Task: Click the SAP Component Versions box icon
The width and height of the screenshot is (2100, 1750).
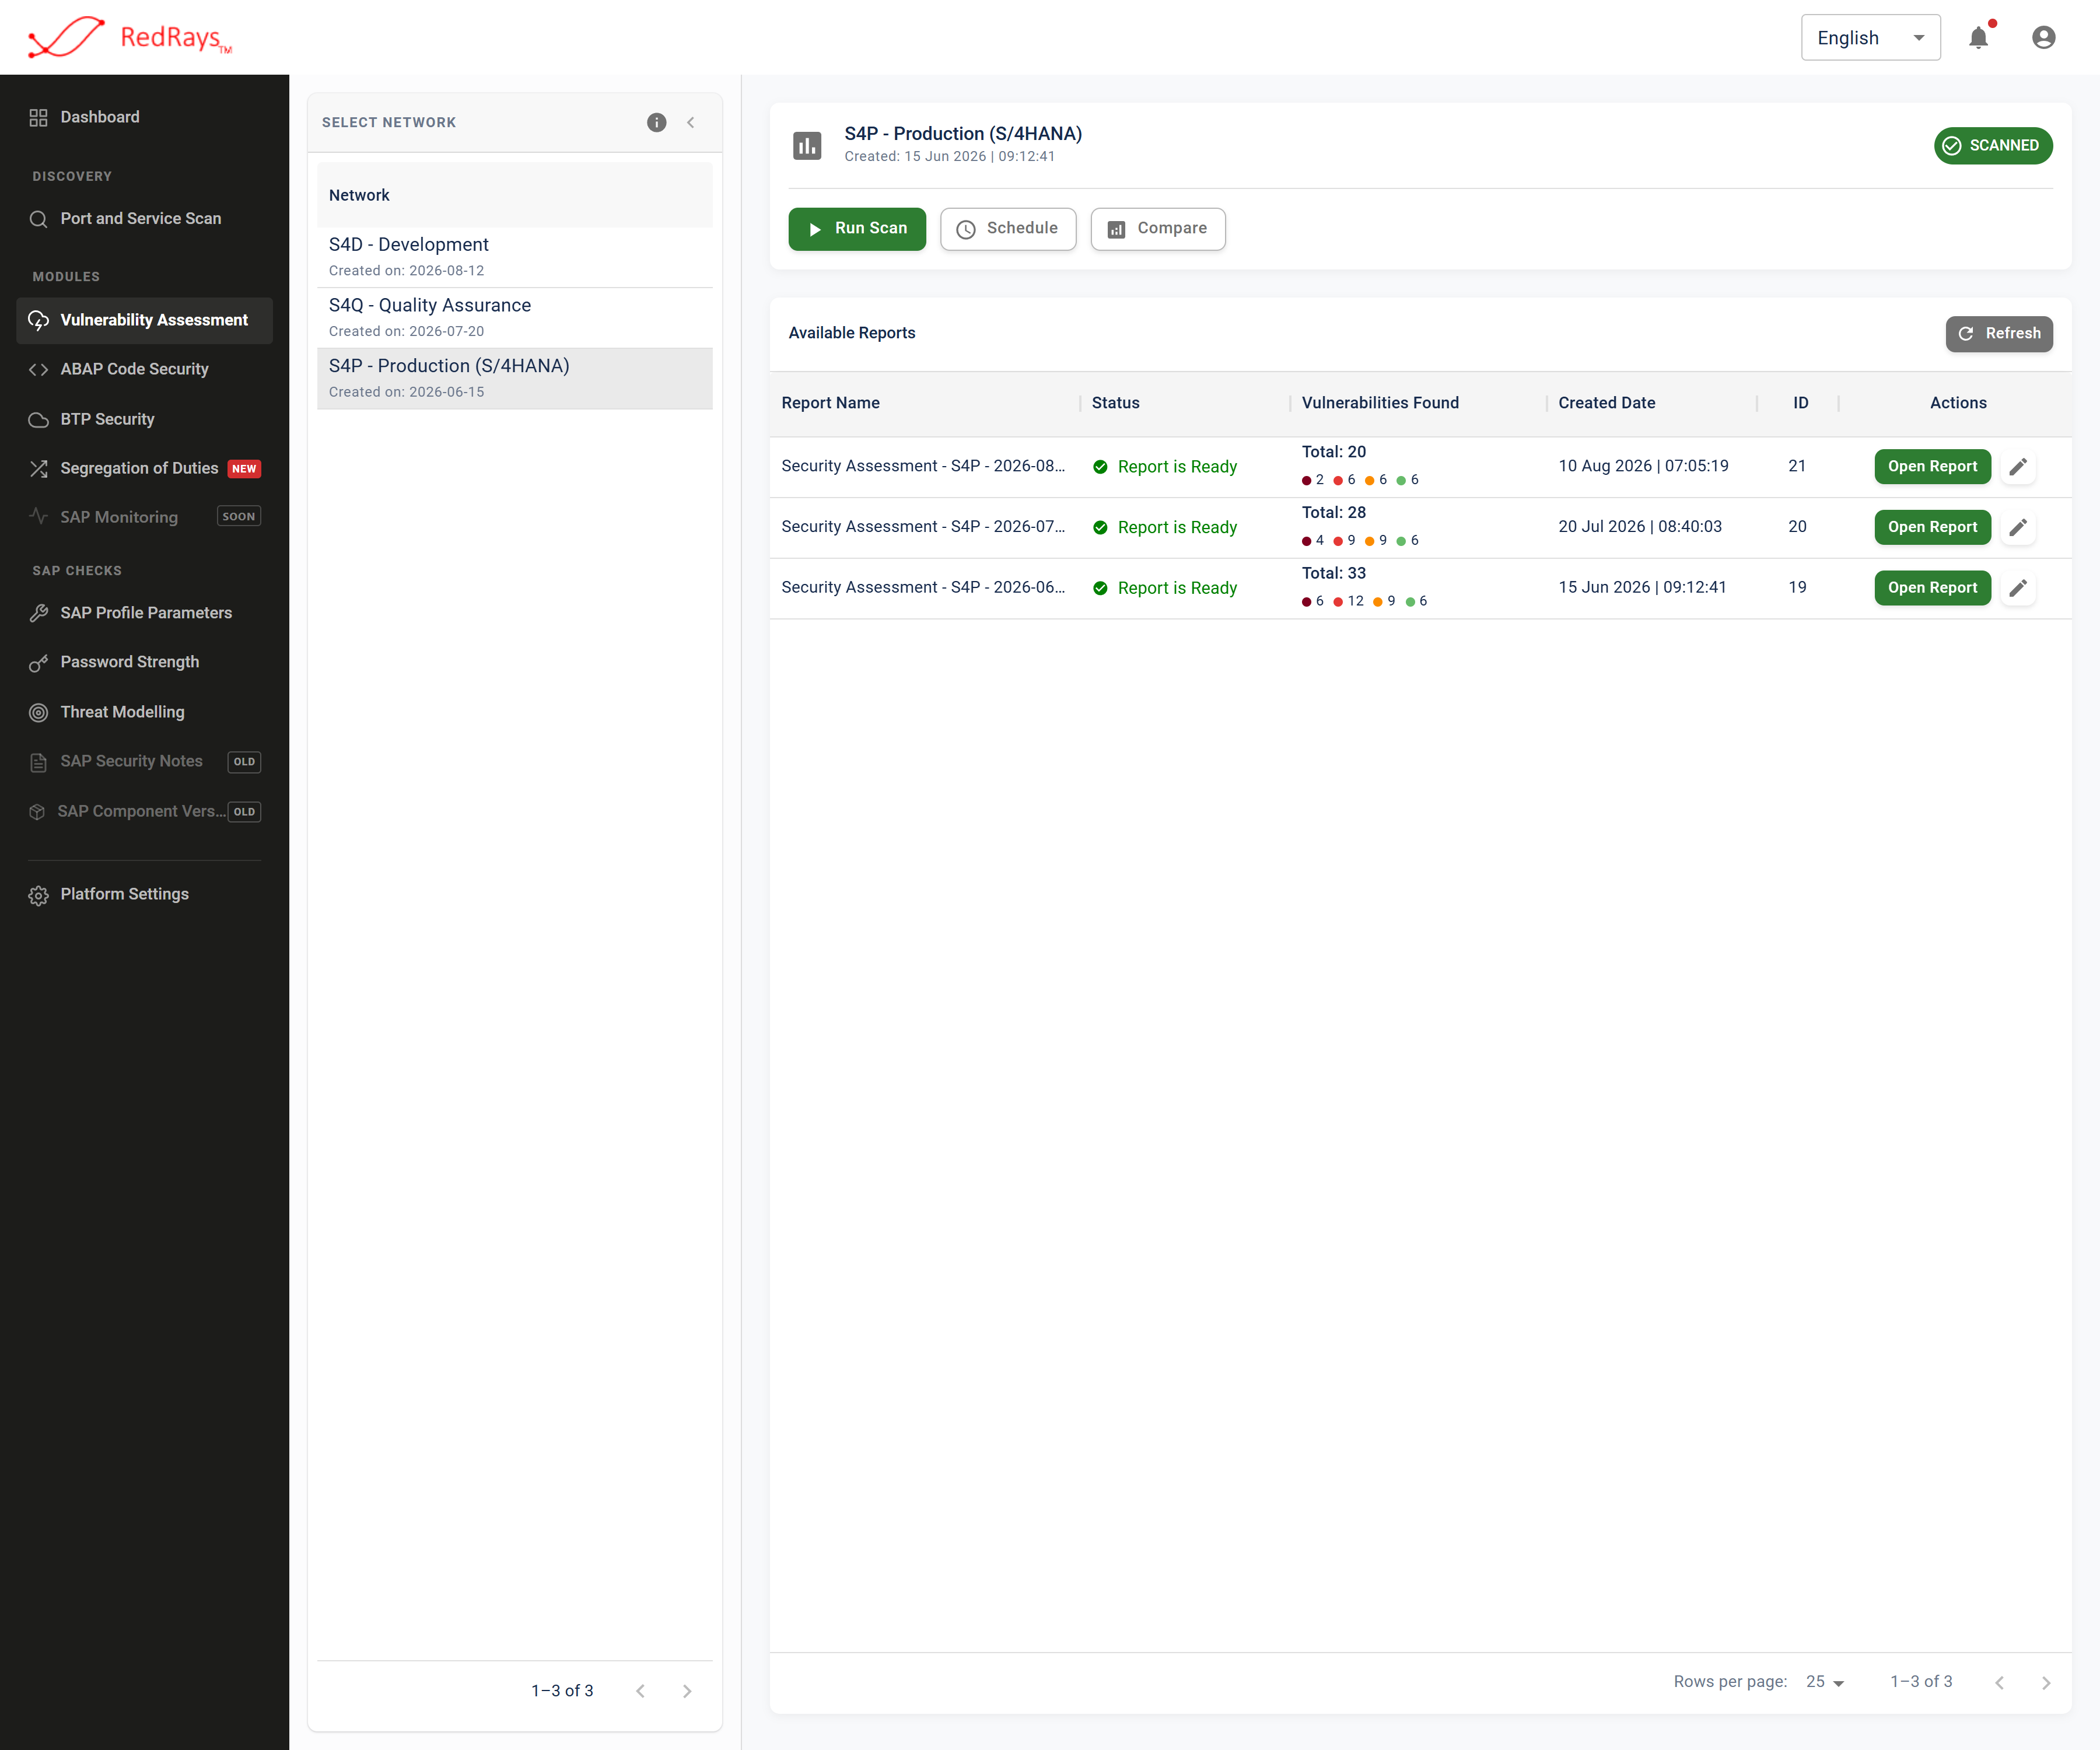Action: pos(37,812)
